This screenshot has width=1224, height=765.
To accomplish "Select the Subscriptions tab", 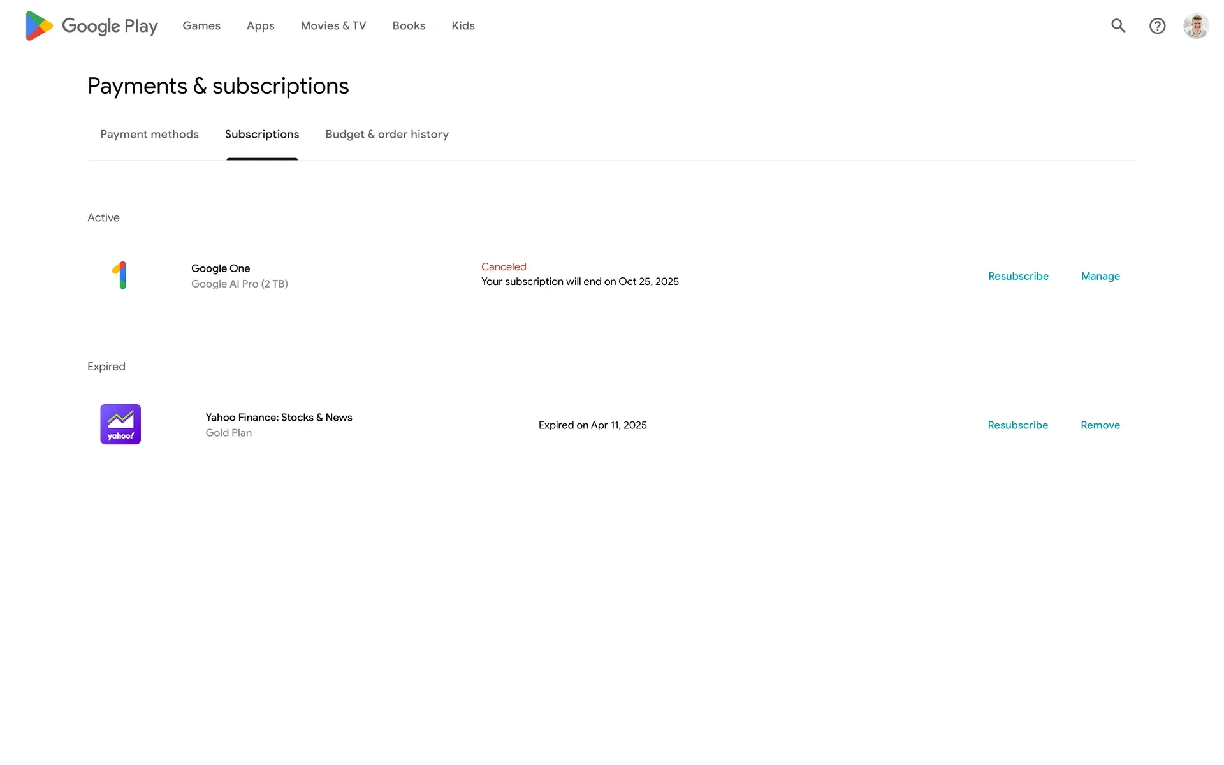I will (x=262, y=135).
